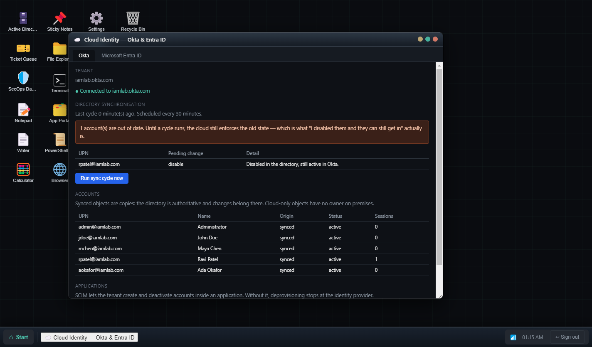Click the yellow minimize window dot

(x=420, y=39)
